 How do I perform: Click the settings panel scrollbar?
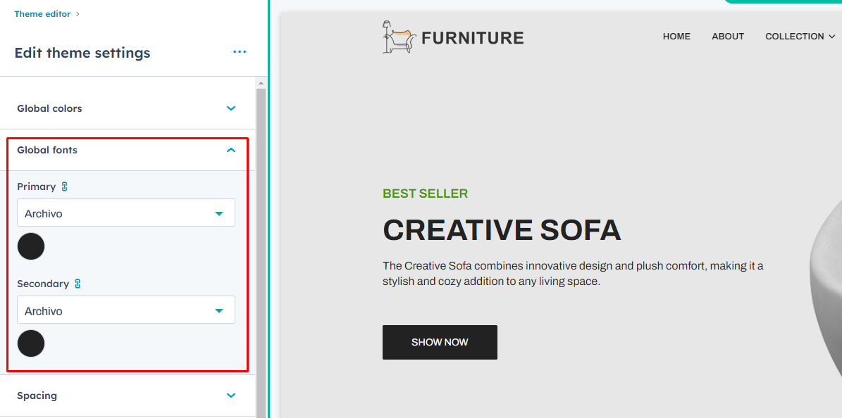[x=261, y=246]
